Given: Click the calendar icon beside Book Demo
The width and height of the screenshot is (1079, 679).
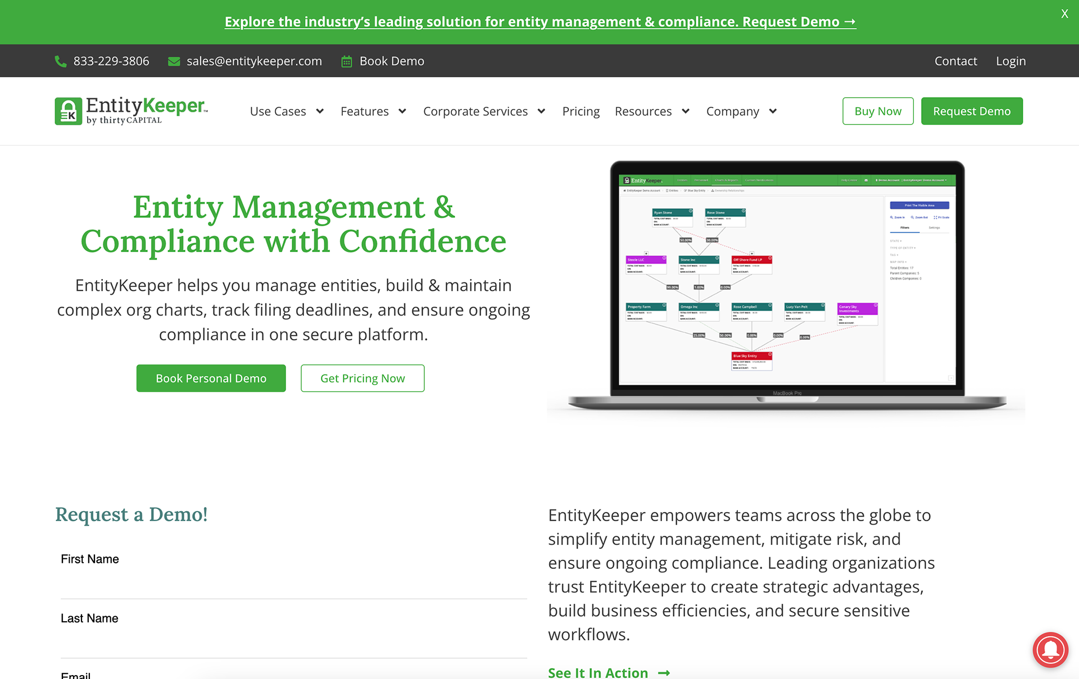Looking at the screenshot, I should click(347, 61).
